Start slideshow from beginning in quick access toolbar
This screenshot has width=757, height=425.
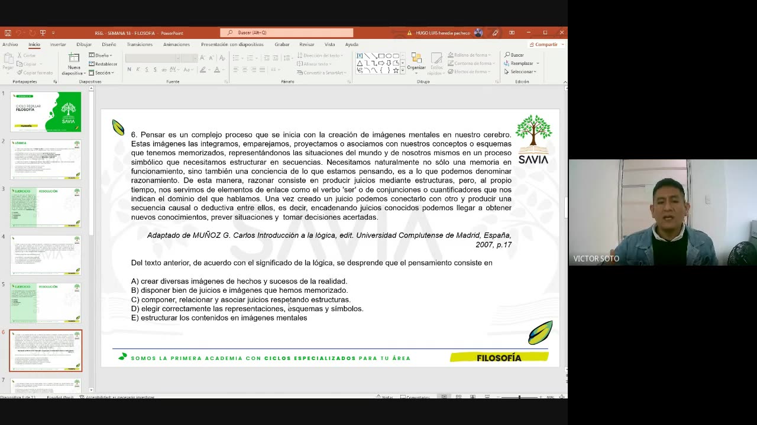coord(43,33)
